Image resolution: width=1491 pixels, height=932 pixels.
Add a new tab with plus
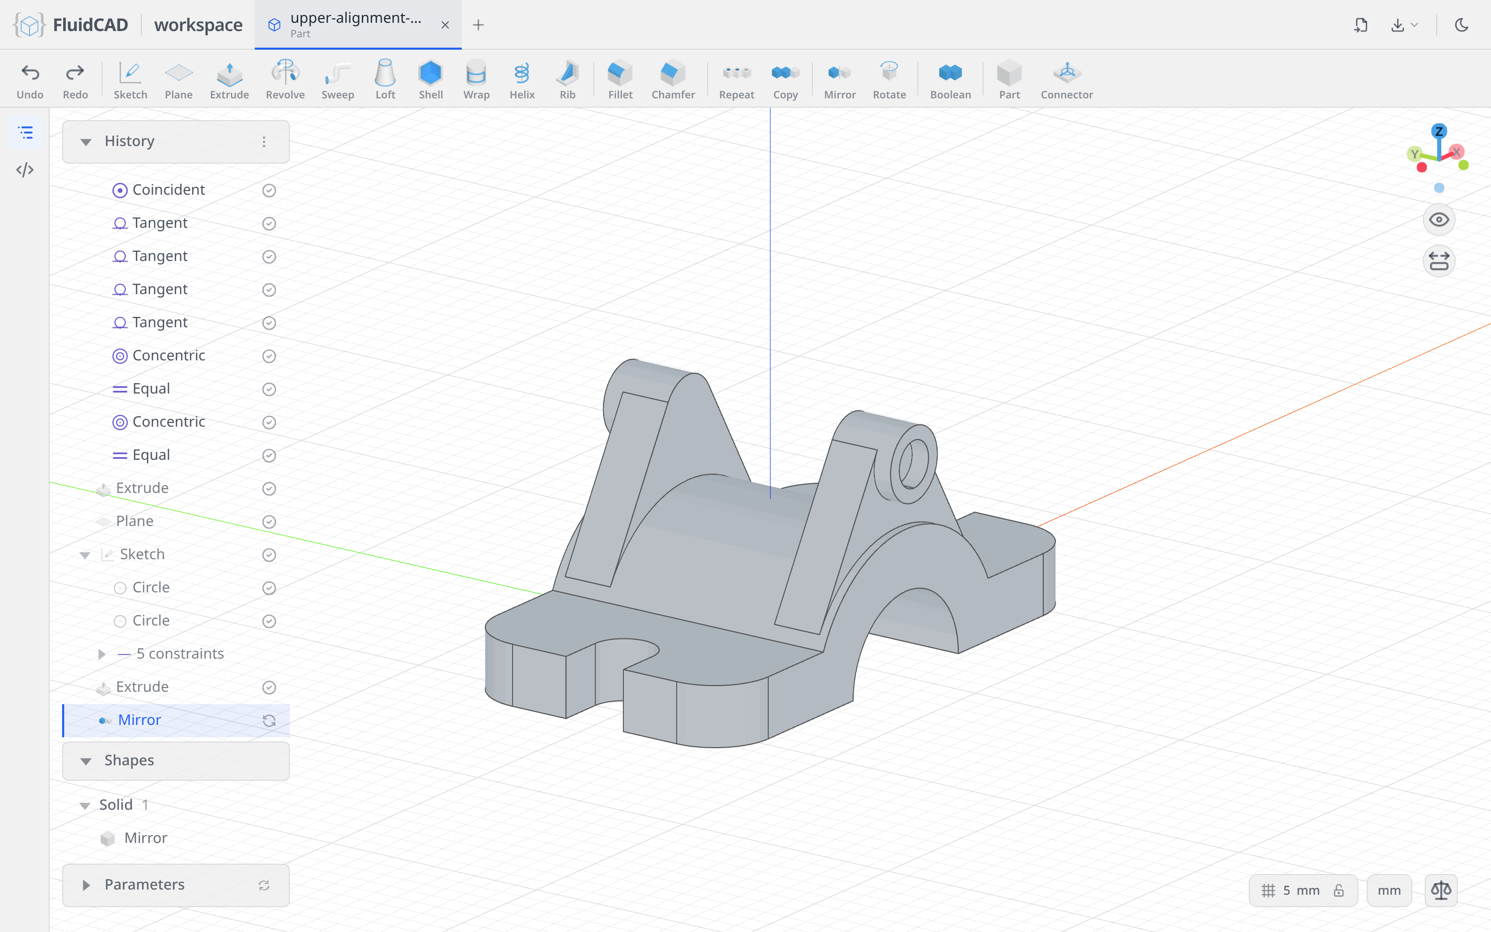(x=478, y=25)
